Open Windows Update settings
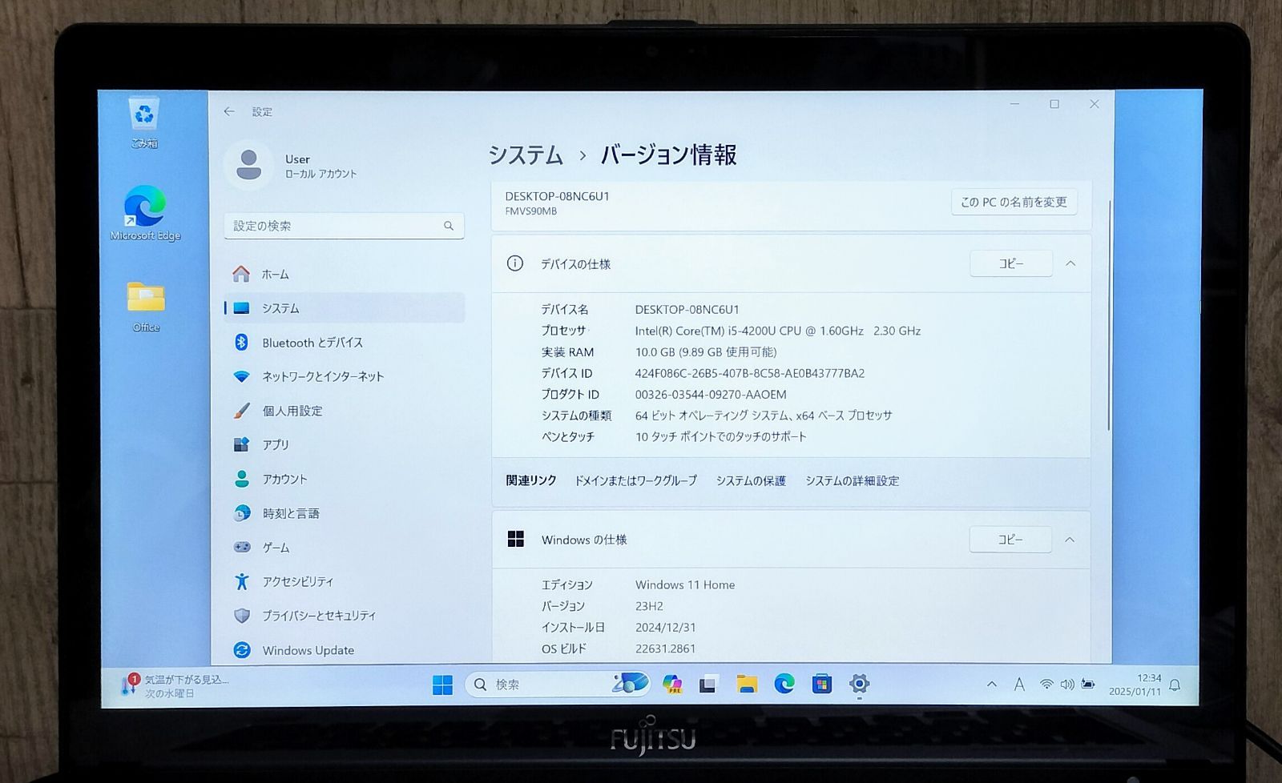 308,650
